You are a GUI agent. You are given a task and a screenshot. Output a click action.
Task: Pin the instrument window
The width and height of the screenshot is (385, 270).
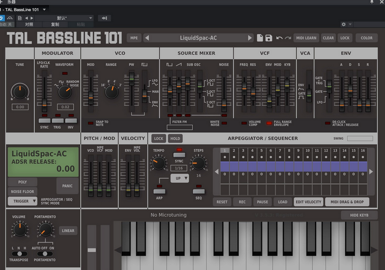372,2
